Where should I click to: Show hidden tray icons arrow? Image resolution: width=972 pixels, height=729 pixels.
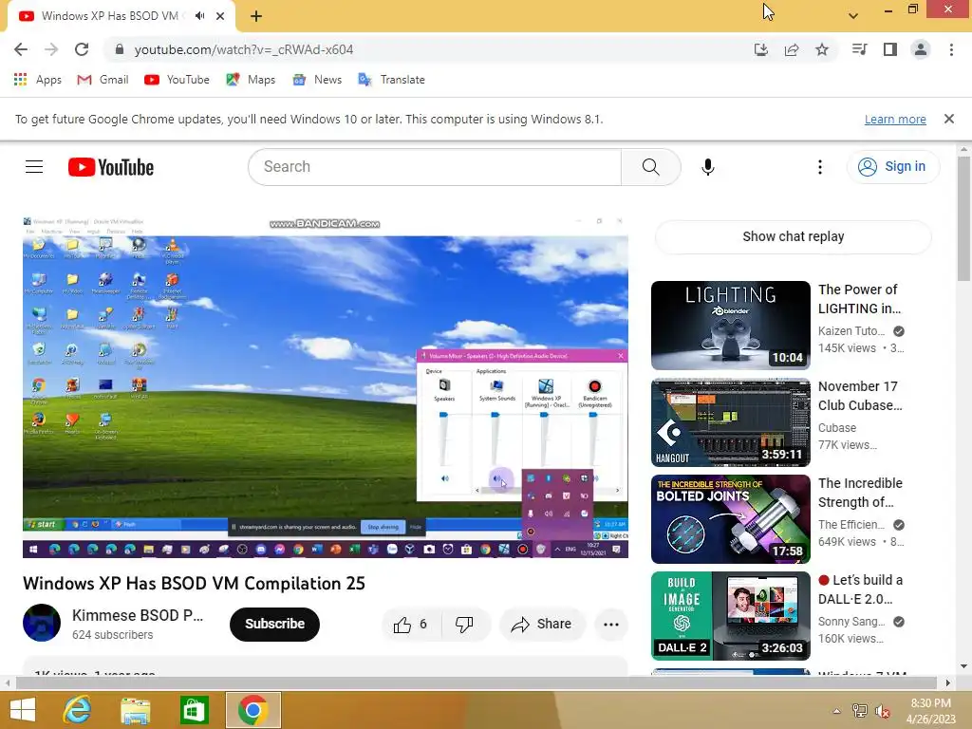tap(836, 711)
